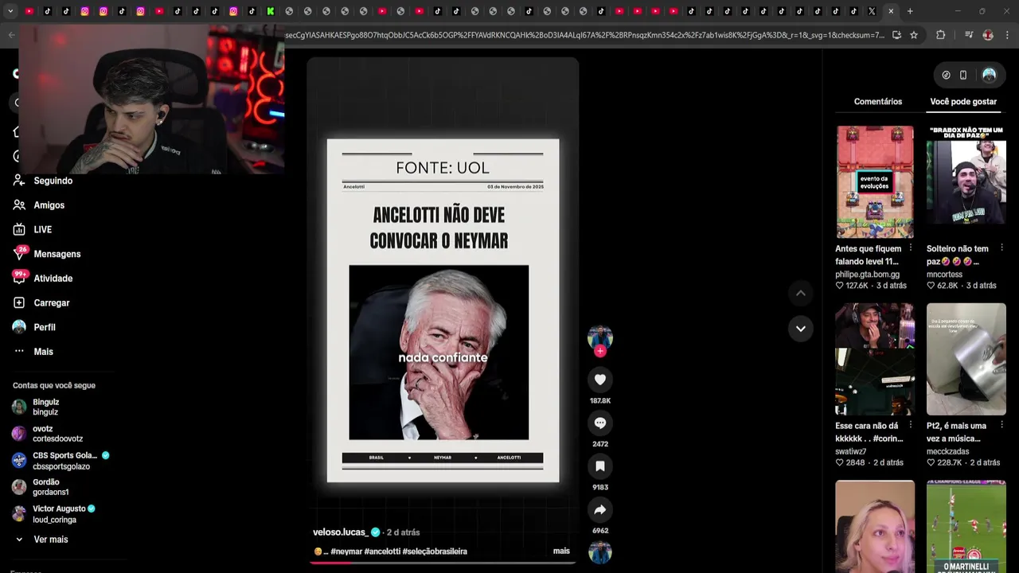Screen dimensions: 1019x573
Task: Switch to the green Kick browser tab
Action: 271,11
